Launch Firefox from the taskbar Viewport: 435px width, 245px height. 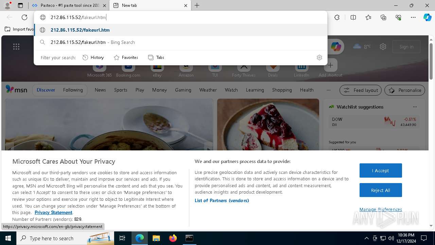click(x=173, y=238)
